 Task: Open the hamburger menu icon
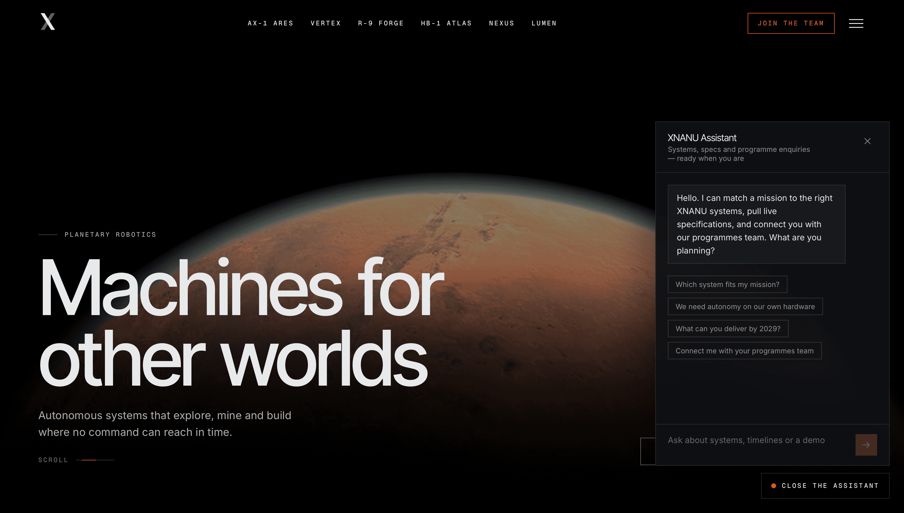coord(856,23)
